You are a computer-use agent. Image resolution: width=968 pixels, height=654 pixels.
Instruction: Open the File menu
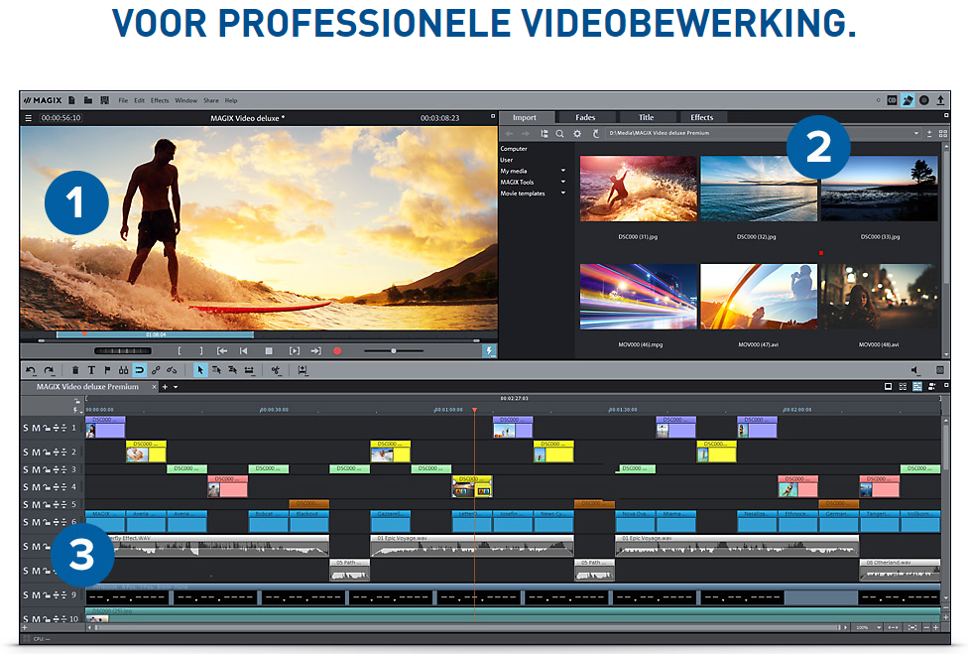pyautogui.click(x=123, y=100)
